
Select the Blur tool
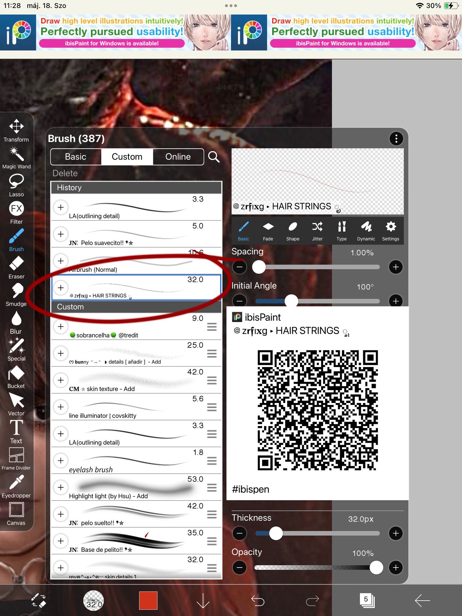(16, 322)
